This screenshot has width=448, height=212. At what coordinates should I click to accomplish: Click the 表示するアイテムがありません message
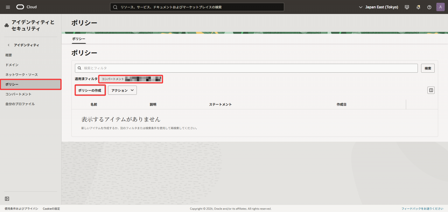coord(121,119)
